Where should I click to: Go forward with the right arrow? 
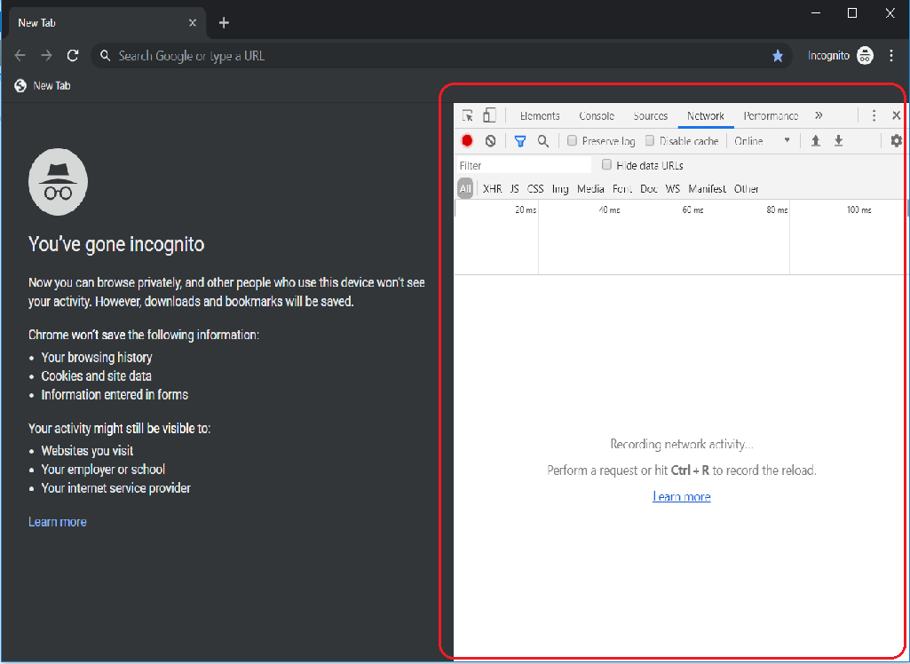point(46,56)
